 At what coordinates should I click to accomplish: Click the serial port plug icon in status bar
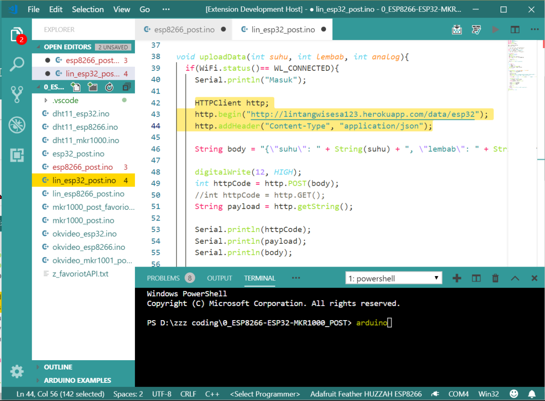(435, 394)
